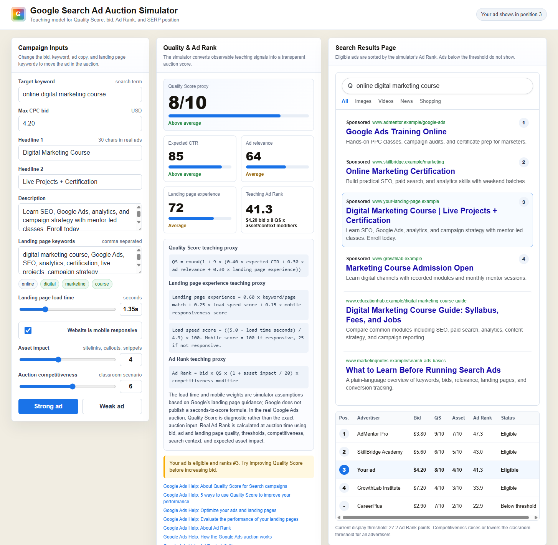The width and height of the screenshot is (558, 545).
Task: Click the Asset impact number box
Action: pyautogui.click(x=130, y=360)
